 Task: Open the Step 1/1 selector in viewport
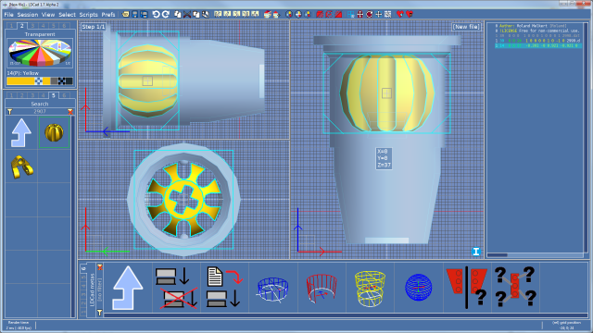(93, 27)
